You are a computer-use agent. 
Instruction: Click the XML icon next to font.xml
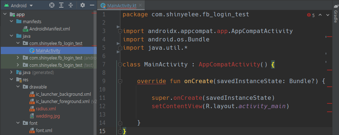coord(32,130)
